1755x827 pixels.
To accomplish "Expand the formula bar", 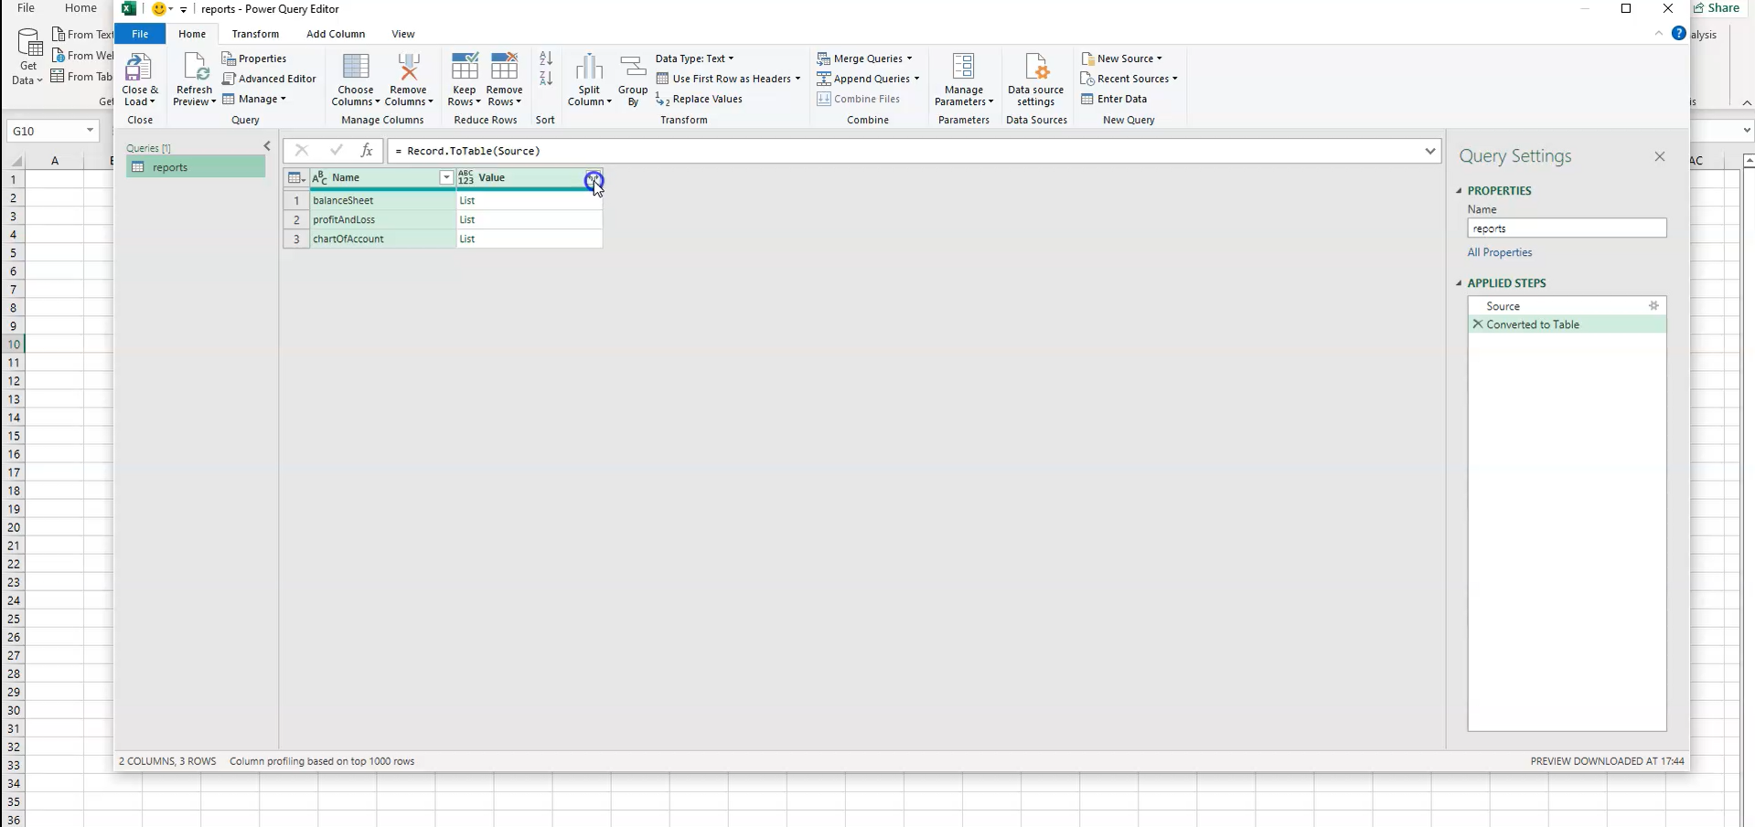I will 1429,151.
